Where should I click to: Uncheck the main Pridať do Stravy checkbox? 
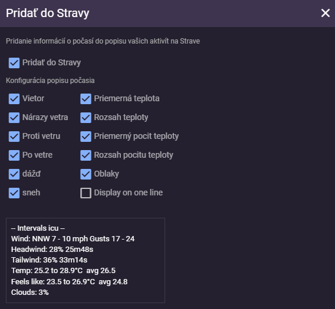14,63
